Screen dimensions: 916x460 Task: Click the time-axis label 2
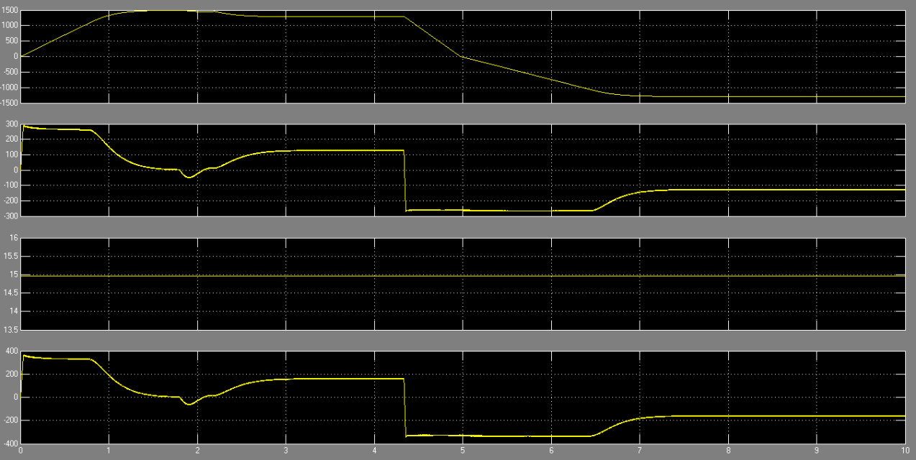click(197, 451)
